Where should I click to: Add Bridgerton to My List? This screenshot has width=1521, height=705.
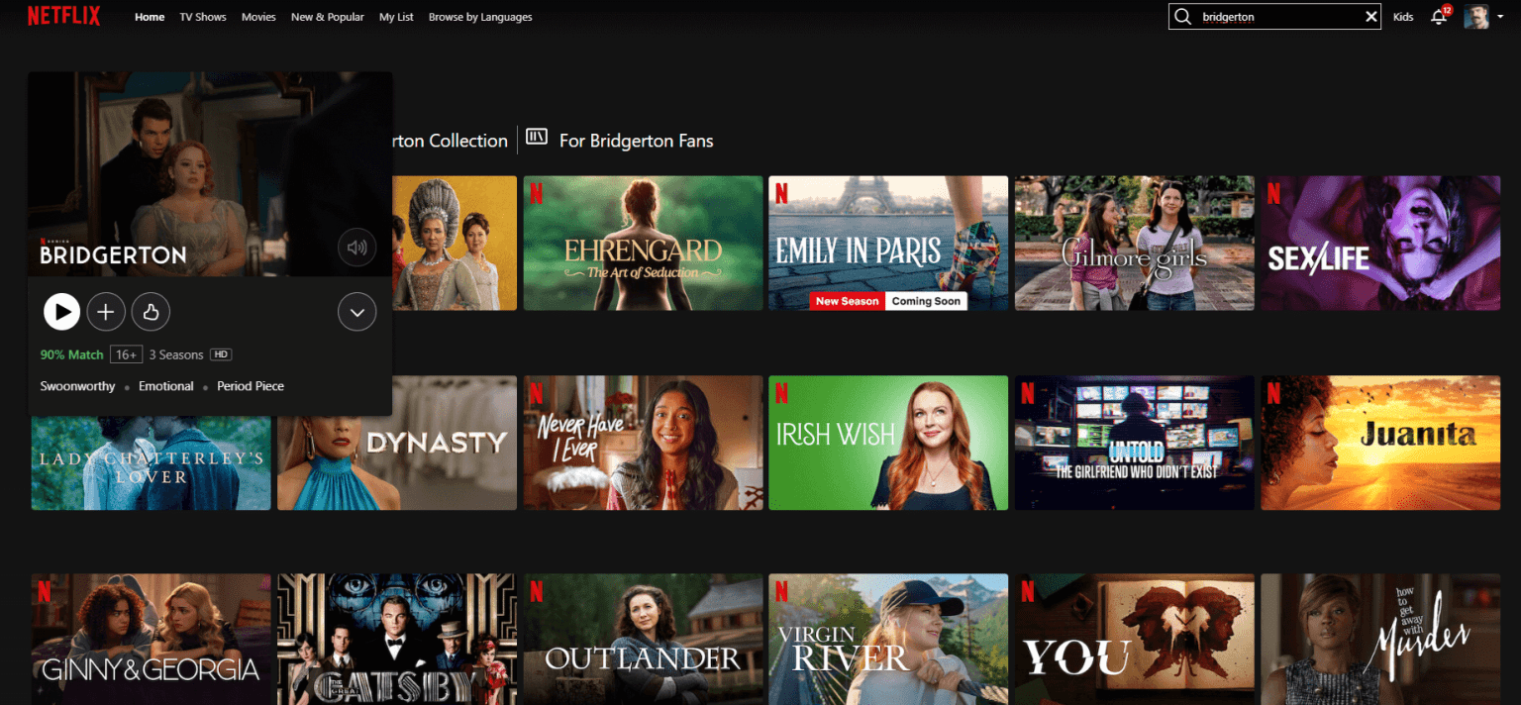coord(106,312)
